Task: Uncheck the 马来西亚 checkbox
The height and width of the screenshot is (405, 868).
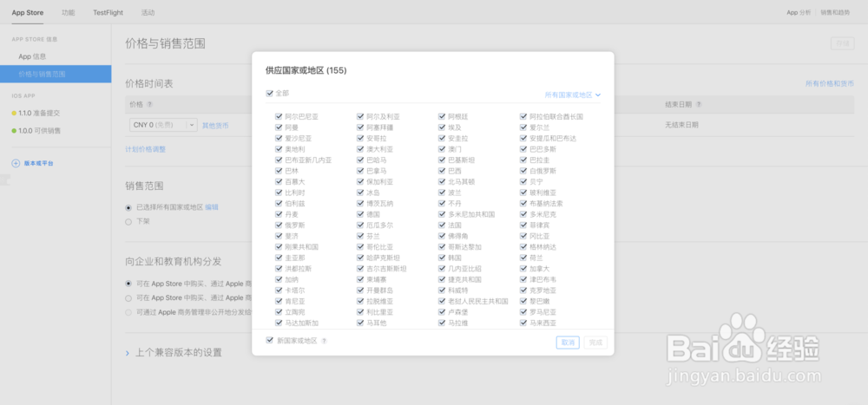Action: click(x=523, y=323)
